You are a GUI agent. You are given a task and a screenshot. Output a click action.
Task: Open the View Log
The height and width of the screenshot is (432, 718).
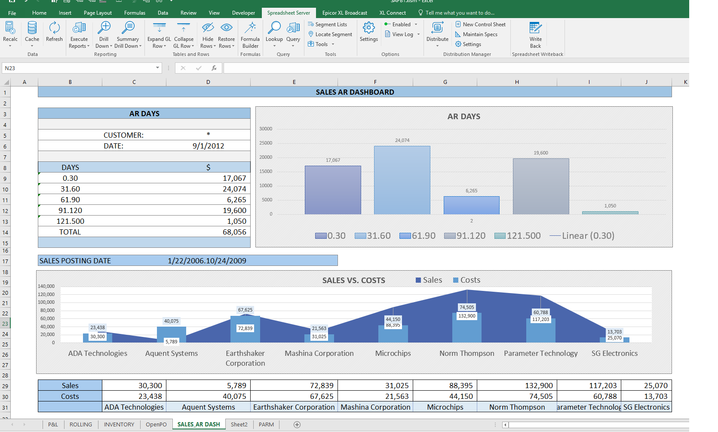pyautogui.click(x=399, y=34)
